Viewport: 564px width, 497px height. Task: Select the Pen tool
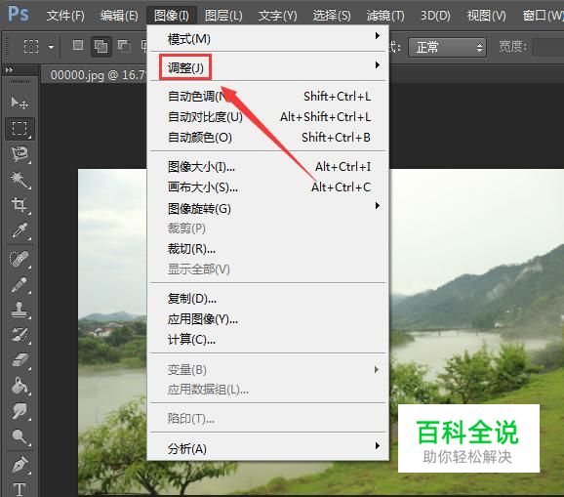coord(20,465)
